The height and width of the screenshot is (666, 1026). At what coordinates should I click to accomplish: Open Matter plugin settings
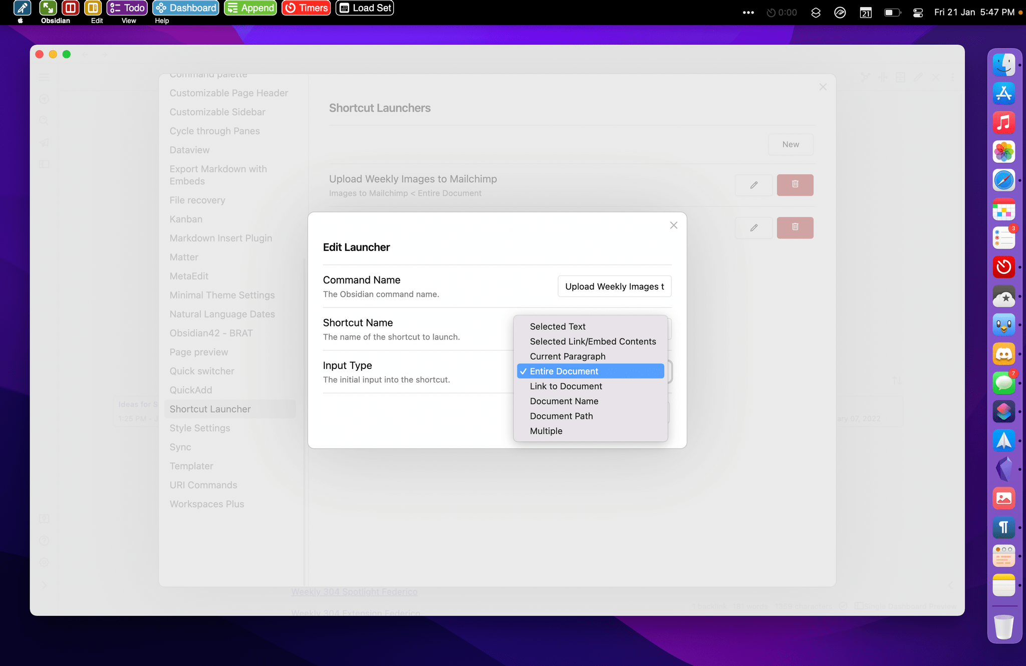pos(184,257)
